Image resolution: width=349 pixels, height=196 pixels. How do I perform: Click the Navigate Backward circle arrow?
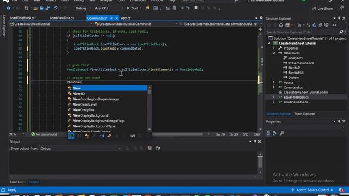(8, 8)
